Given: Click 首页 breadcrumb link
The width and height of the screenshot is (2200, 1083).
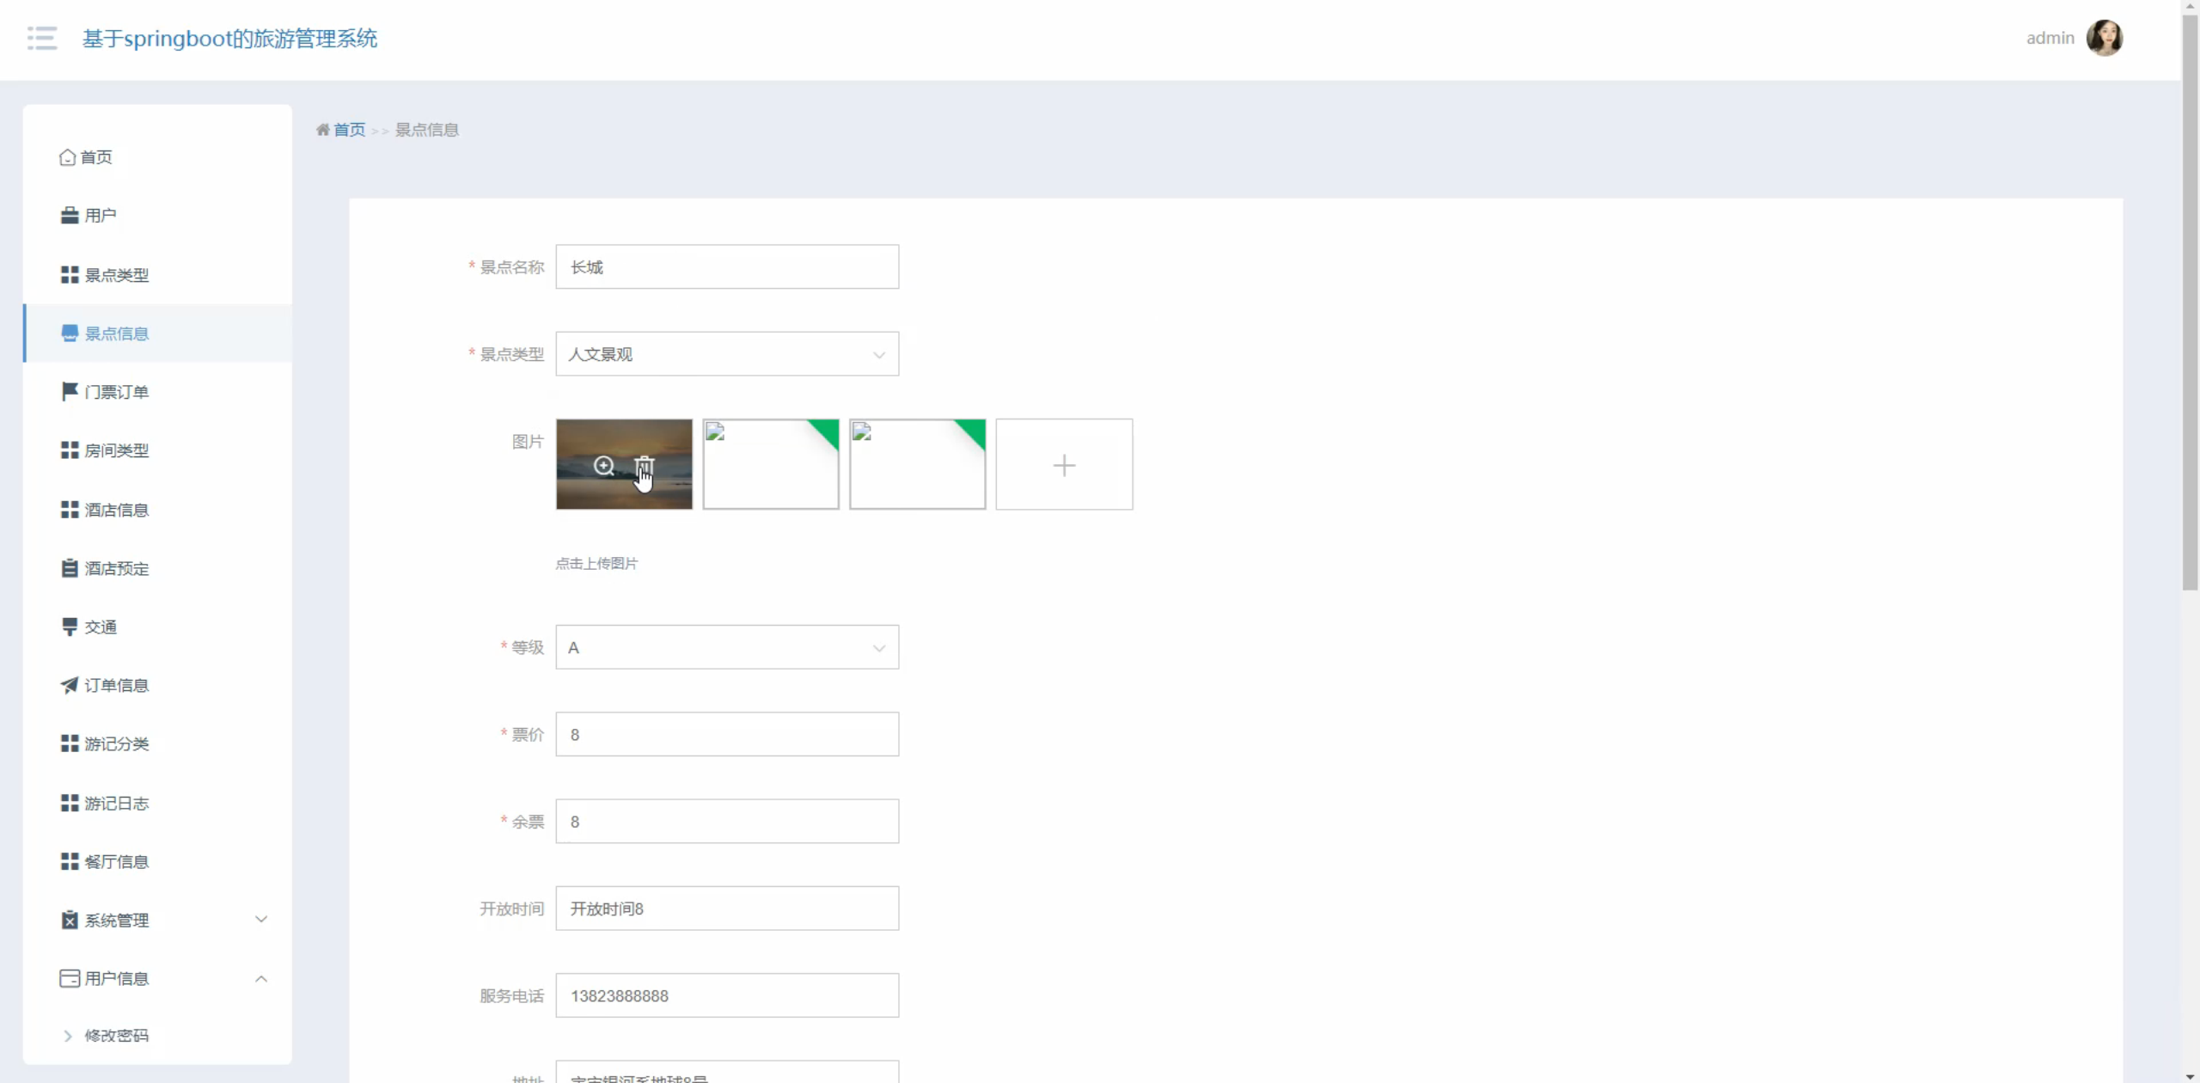Looking at the screenshot, I should tap(350, 130).
